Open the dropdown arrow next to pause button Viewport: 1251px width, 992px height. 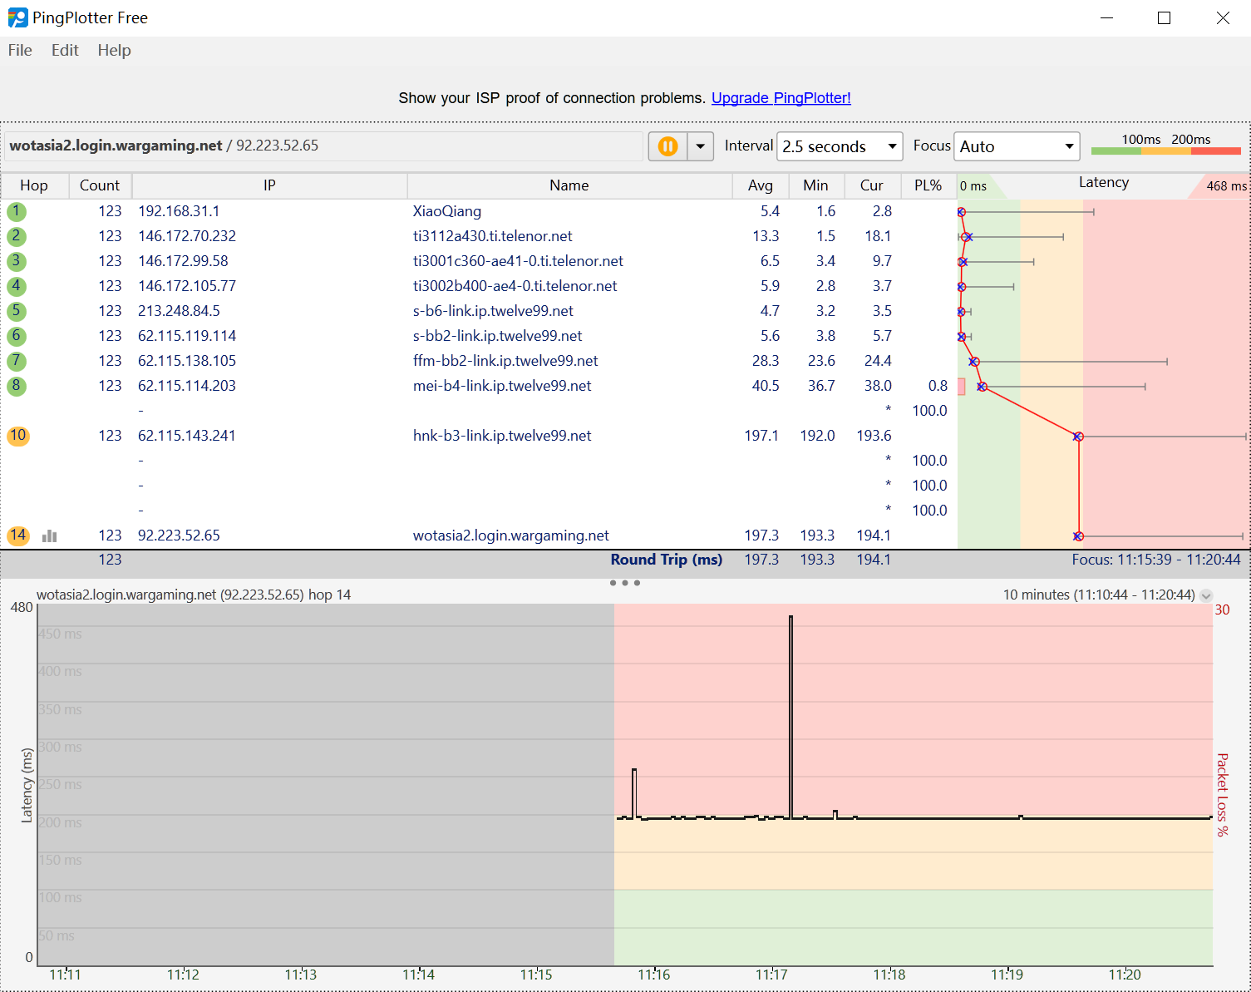pyautogui.click(x=701, y=146)
